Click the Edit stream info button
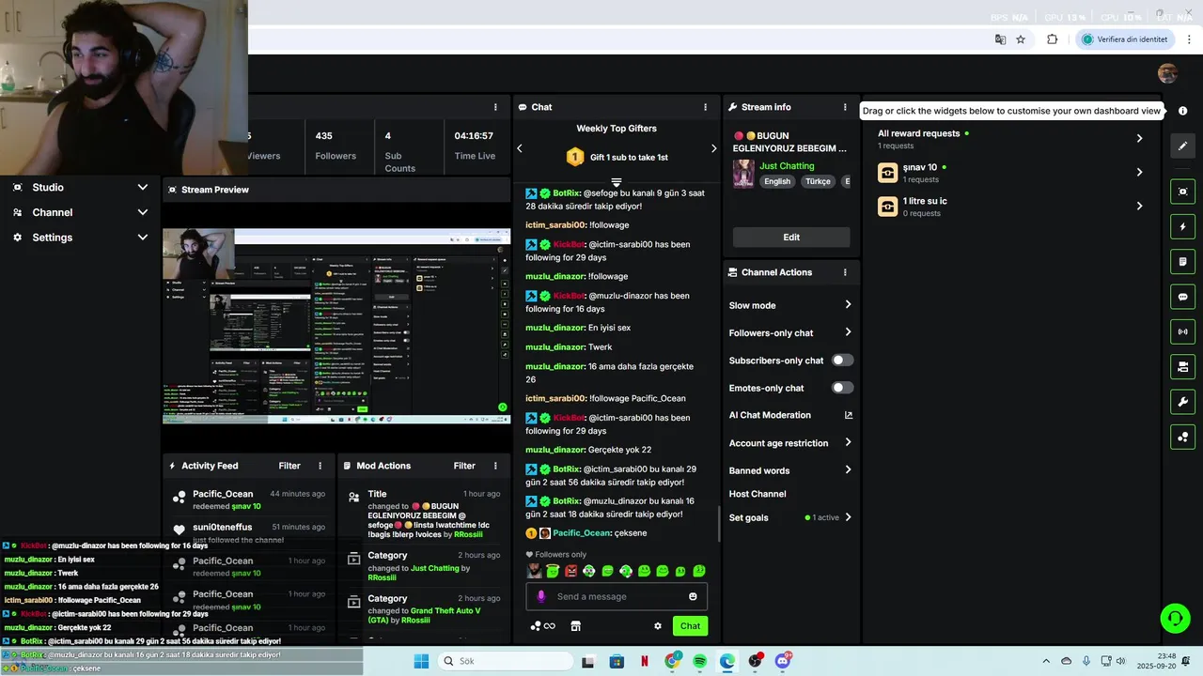The width and height of the screenshot is (1203, 676). pos(791,238)
